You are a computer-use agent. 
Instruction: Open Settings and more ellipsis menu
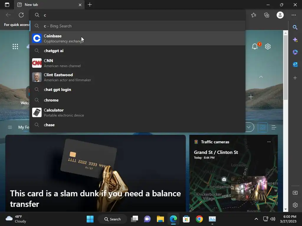[x=293, y=15]
